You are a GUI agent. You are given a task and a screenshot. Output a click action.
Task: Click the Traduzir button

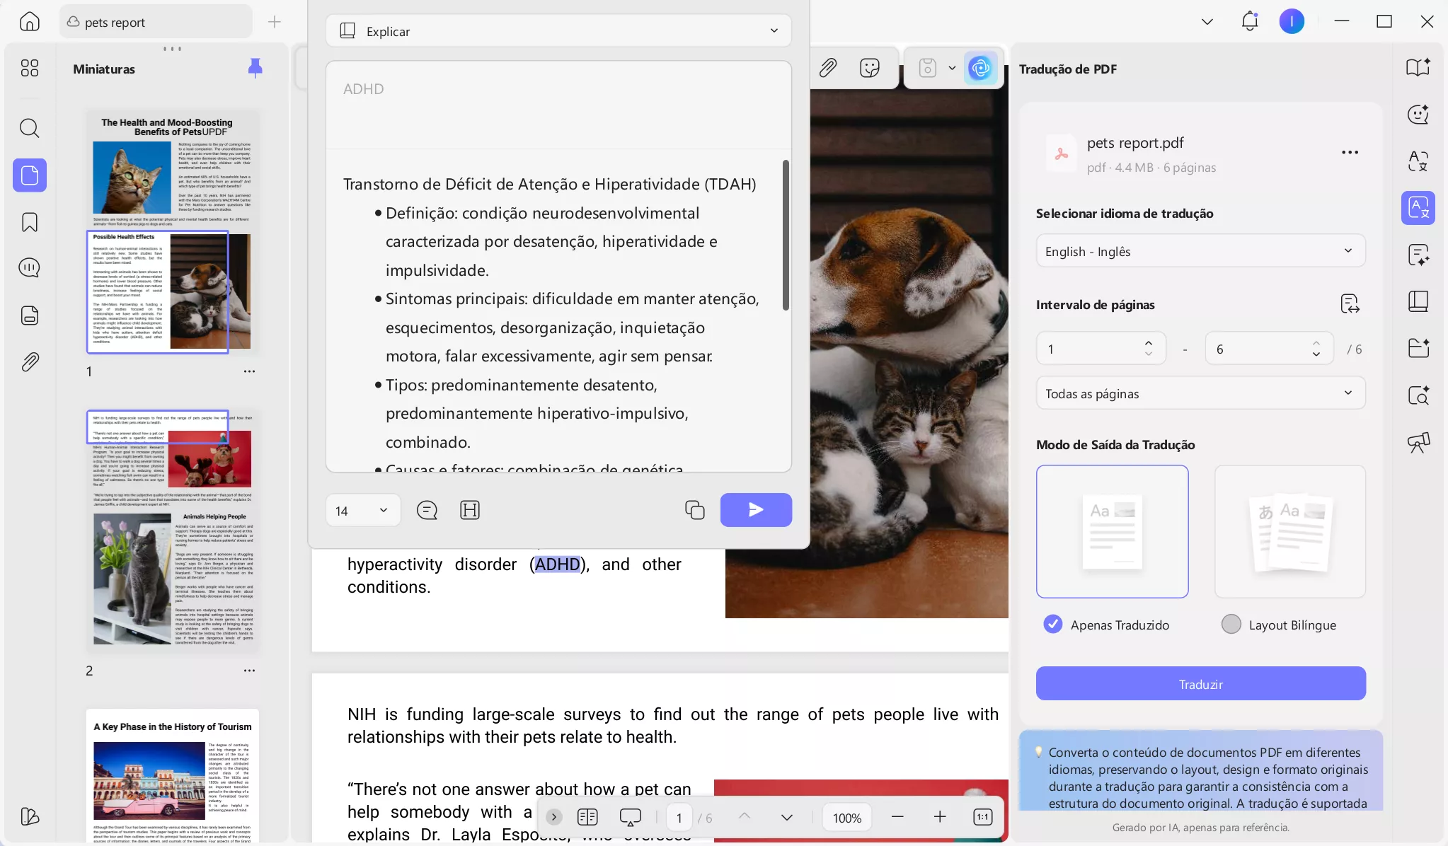coord(1200,683)
